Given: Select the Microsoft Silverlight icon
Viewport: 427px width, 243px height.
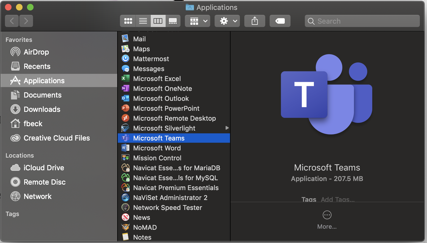Looking at the screenshot, I should click(x=125, y=128).
